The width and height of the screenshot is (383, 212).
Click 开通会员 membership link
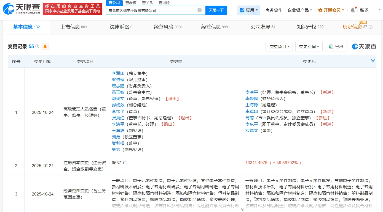(x=331, y=10)
